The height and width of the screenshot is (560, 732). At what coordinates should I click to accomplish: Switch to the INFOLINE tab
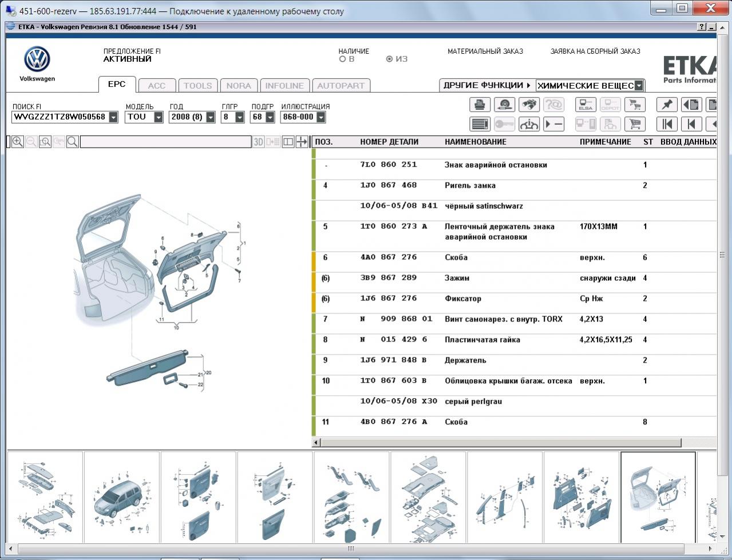click(x=284, y=86)
